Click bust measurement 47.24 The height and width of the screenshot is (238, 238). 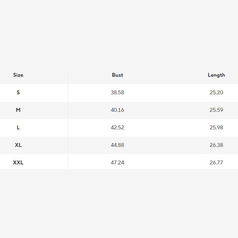117,163
